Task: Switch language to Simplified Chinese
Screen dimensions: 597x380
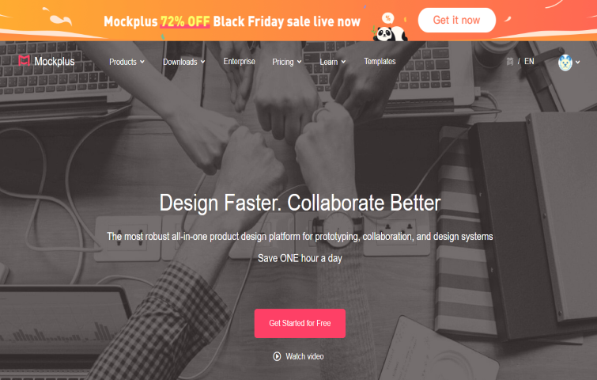Action: pyautogui.click(x=510, y=62)
